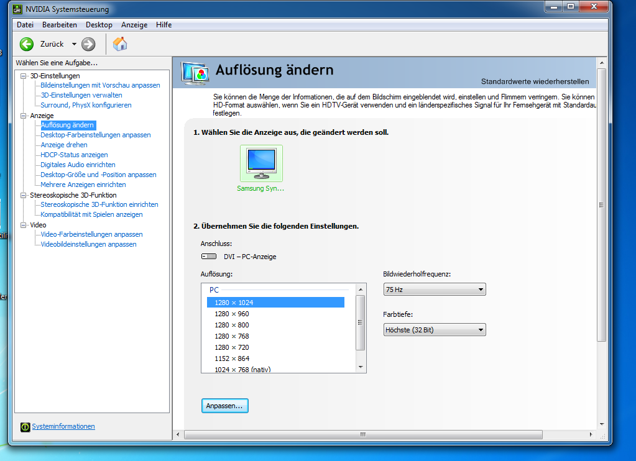Open Digitales Audio einrichten task
Viewport: 636px width, 461px height.
pyautogui.click(x=78, y=165)
